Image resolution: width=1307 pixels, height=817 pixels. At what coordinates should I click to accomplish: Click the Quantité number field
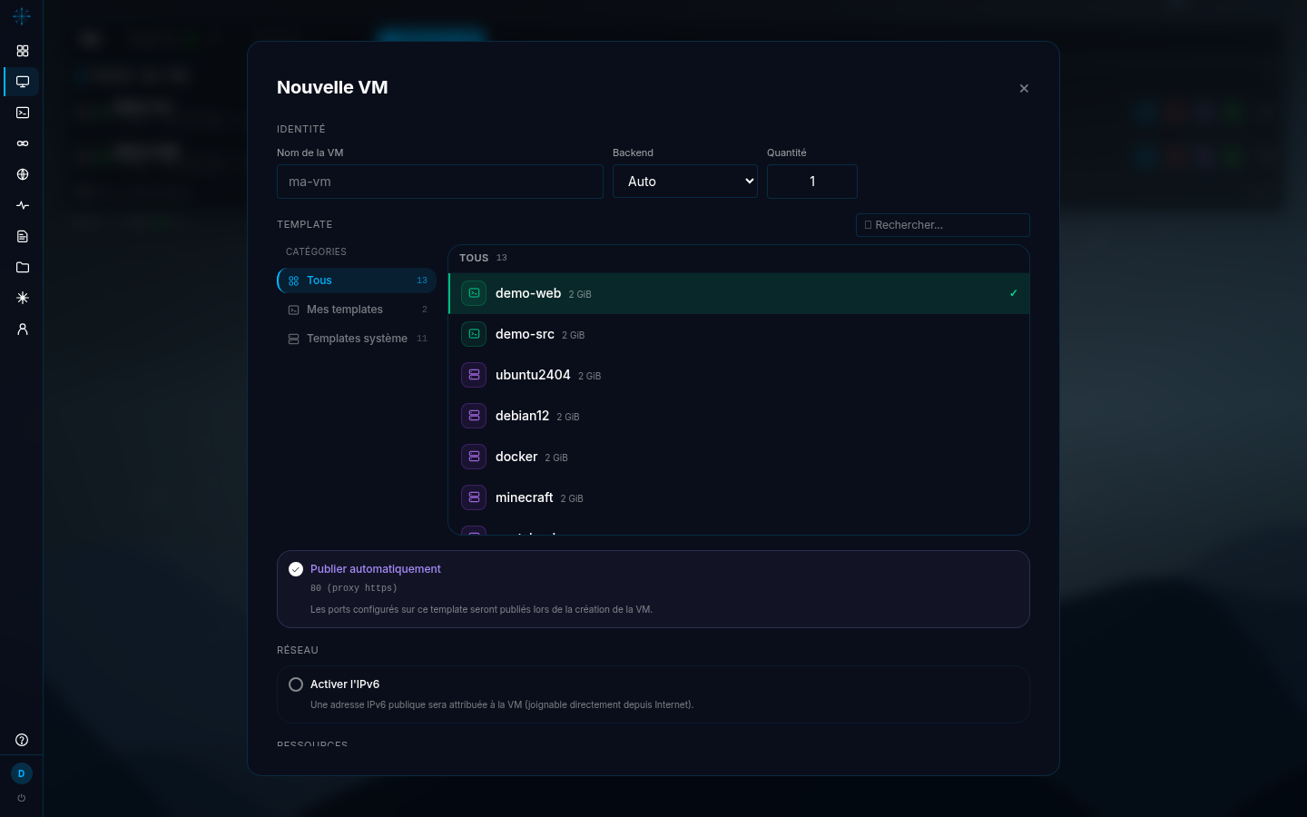(812, 182)
